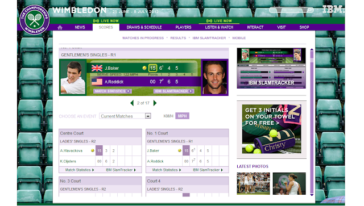Switch speed units to MPH
The width and height of the screenshot is (364, 206).
click(x=182, y=116)
